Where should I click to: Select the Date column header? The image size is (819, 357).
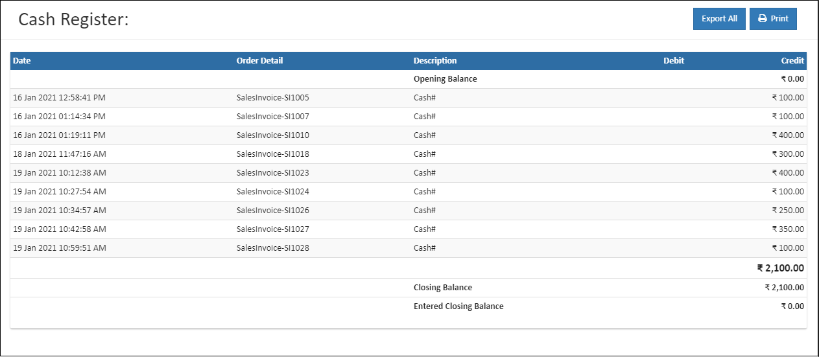point(22,61)
